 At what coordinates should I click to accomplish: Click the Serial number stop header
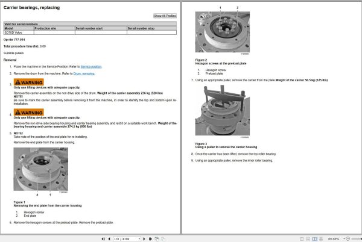151,28
